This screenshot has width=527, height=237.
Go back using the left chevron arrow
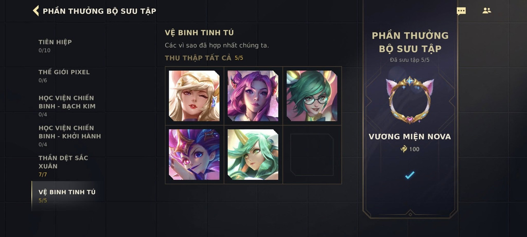click(x=36, y=11)
